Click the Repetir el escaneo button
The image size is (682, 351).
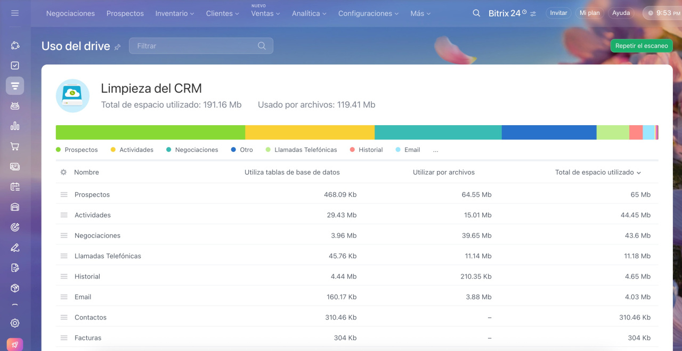(x=642, y=46)
